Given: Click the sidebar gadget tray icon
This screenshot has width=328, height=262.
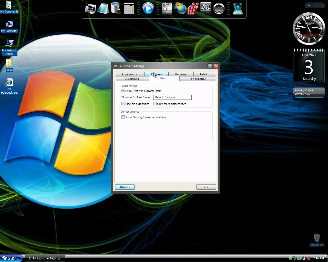Looking at the screenshot, I should [299, 258].
